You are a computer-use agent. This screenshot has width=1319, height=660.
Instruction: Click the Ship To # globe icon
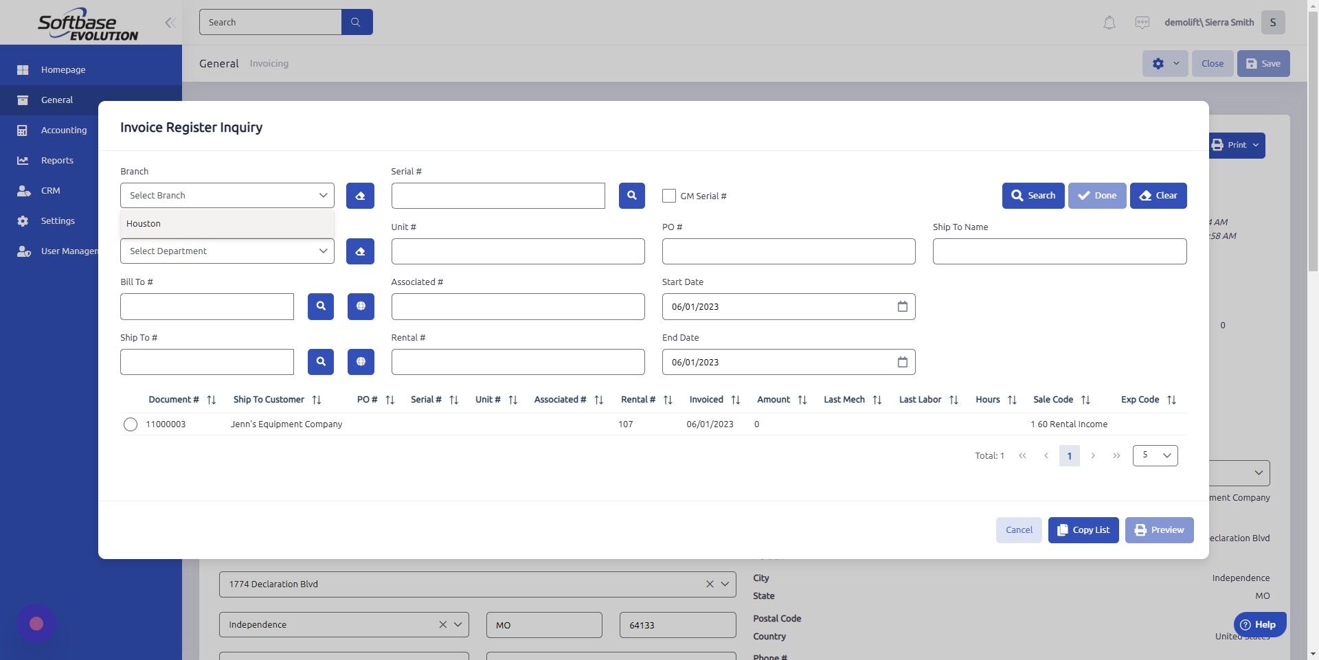(361, 362)
